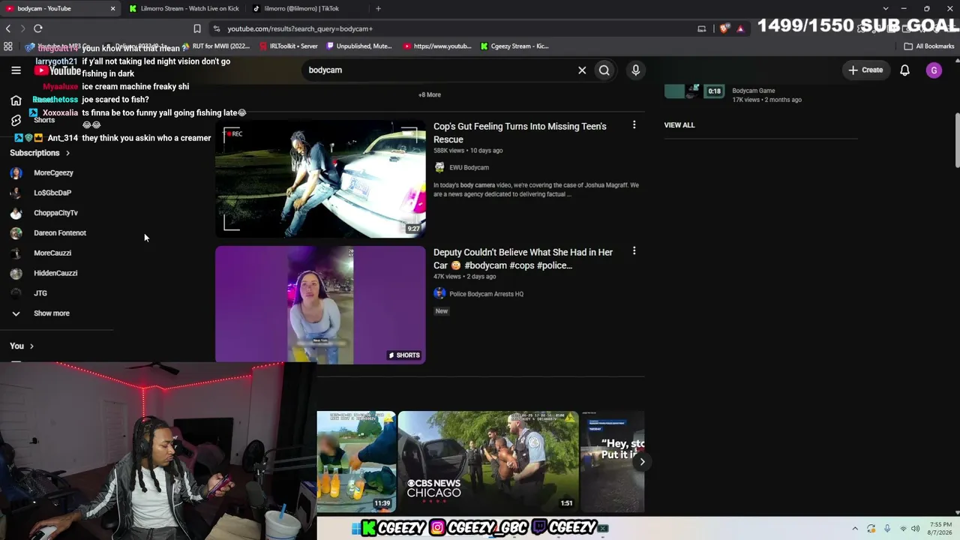The image size is (960, 540).
Task: Open the YouTube guide hamburger menu
Action: tap(16, 70)
